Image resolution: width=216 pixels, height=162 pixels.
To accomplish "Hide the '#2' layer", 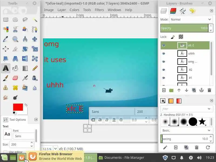I will tap(164, 70).
